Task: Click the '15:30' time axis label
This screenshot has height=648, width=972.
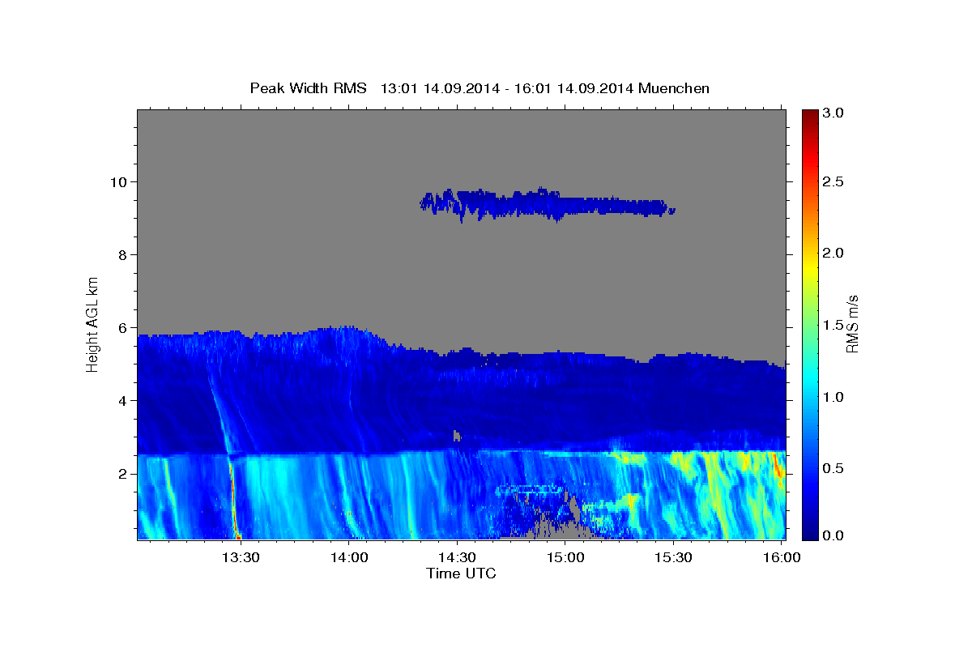Action: tap(672, 557)
